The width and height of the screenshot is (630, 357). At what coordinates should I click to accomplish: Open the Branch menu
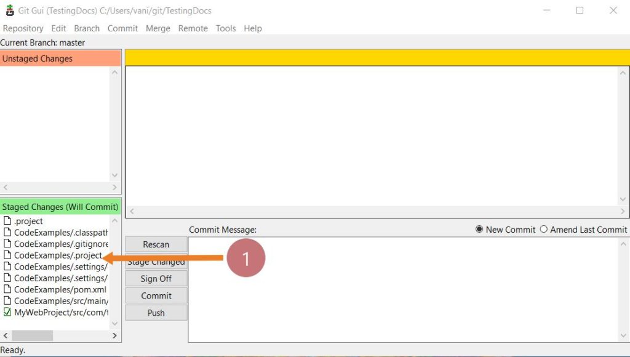pyautogui.click(x=87, y=28)
